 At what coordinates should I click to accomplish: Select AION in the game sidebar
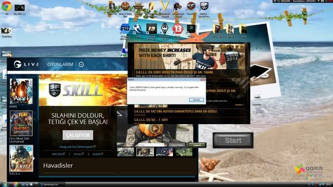coord(21,91)
